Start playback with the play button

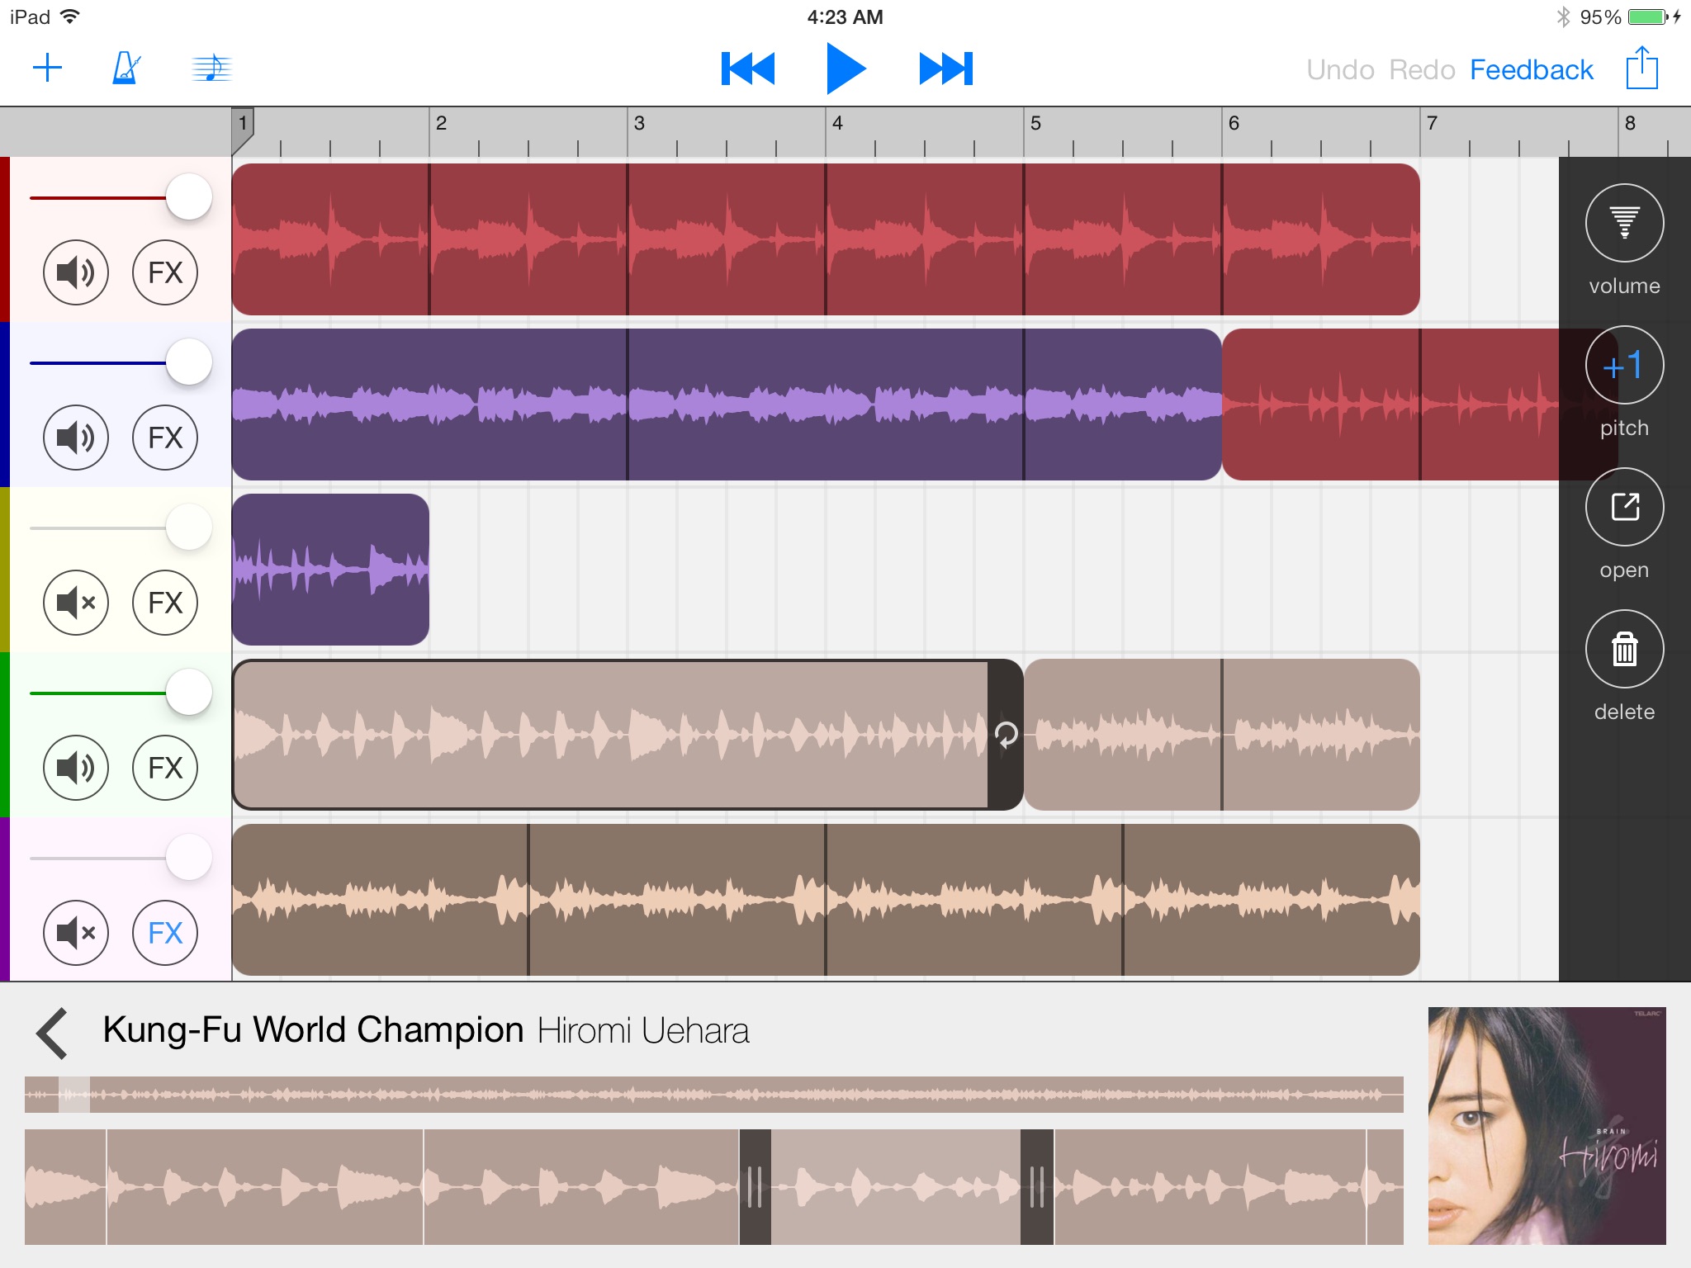click(845, 69)
